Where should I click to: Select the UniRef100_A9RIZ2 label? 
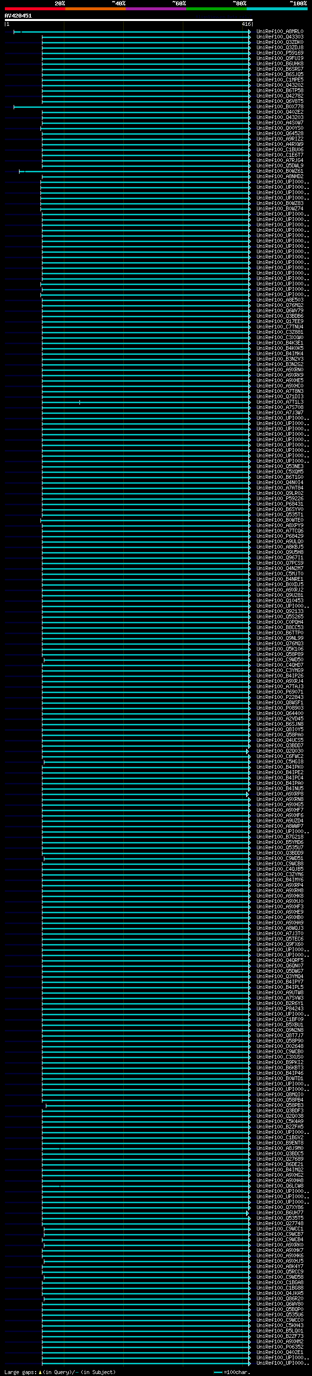tap(280, 139)
